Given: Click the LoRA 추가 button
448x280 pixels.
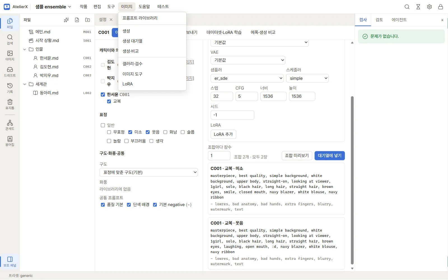Looking at the screenshot, I should tap(223, 134).
